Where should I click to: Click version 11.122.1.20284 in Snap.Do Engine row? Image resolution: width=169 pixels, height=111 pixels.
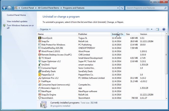click(147, 95)
